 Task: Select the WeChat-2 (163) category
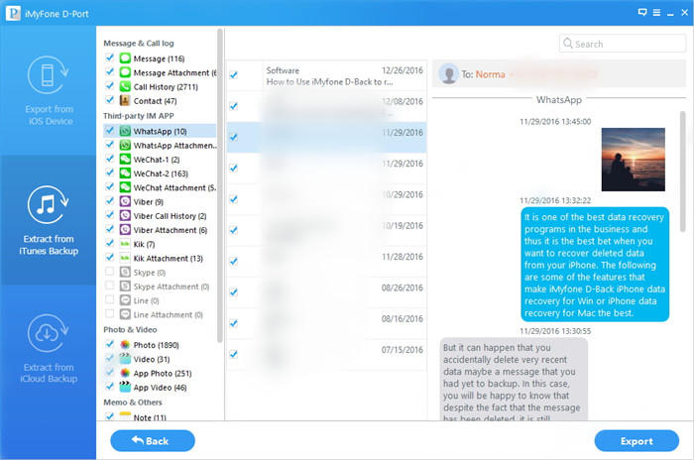[x=161, y=173]
